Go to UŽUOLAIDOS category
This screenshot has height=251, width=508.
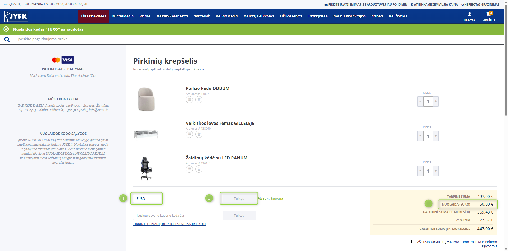291,16
